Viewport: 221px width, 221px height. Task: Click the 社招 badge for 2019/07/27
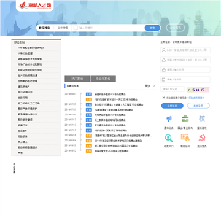tap(89, 104)
